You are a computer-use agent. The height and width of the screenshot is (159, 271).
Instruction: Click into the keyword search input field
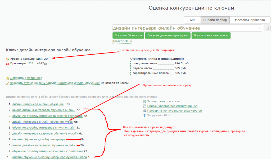coord(184,28)
